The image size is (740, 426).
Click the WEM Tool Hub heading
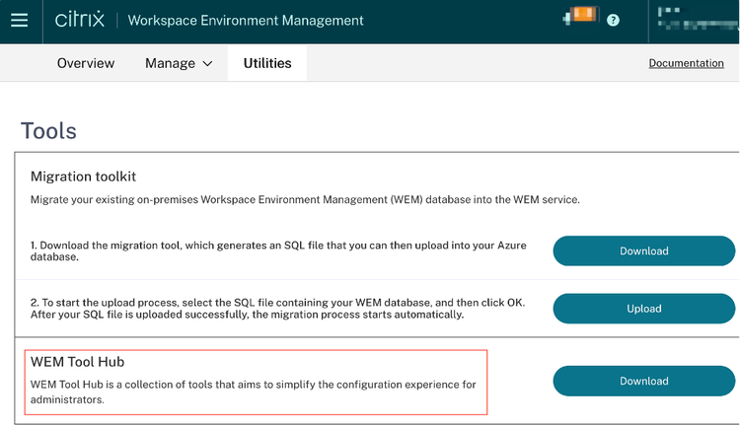[77, 362]
